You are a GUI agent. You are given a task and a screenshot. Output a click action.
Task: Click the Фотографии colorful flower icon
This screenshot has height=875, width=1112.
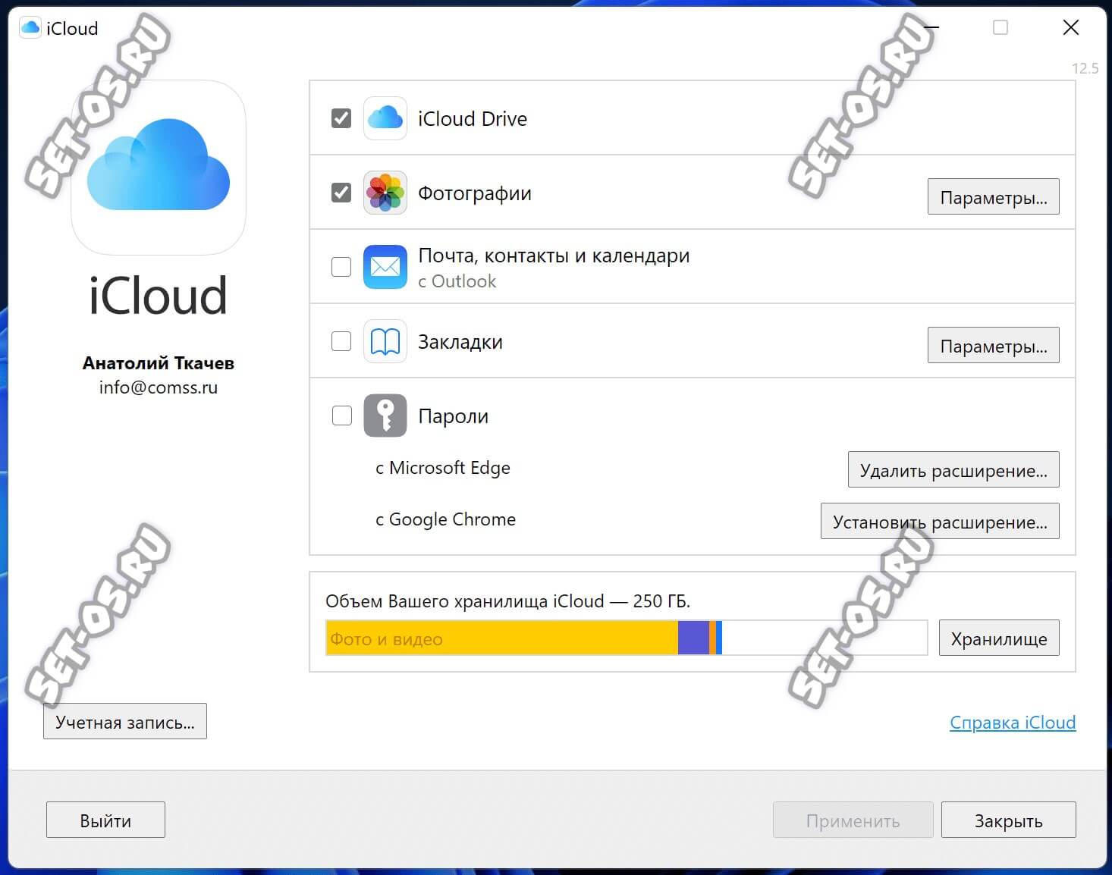click(385, 193)
